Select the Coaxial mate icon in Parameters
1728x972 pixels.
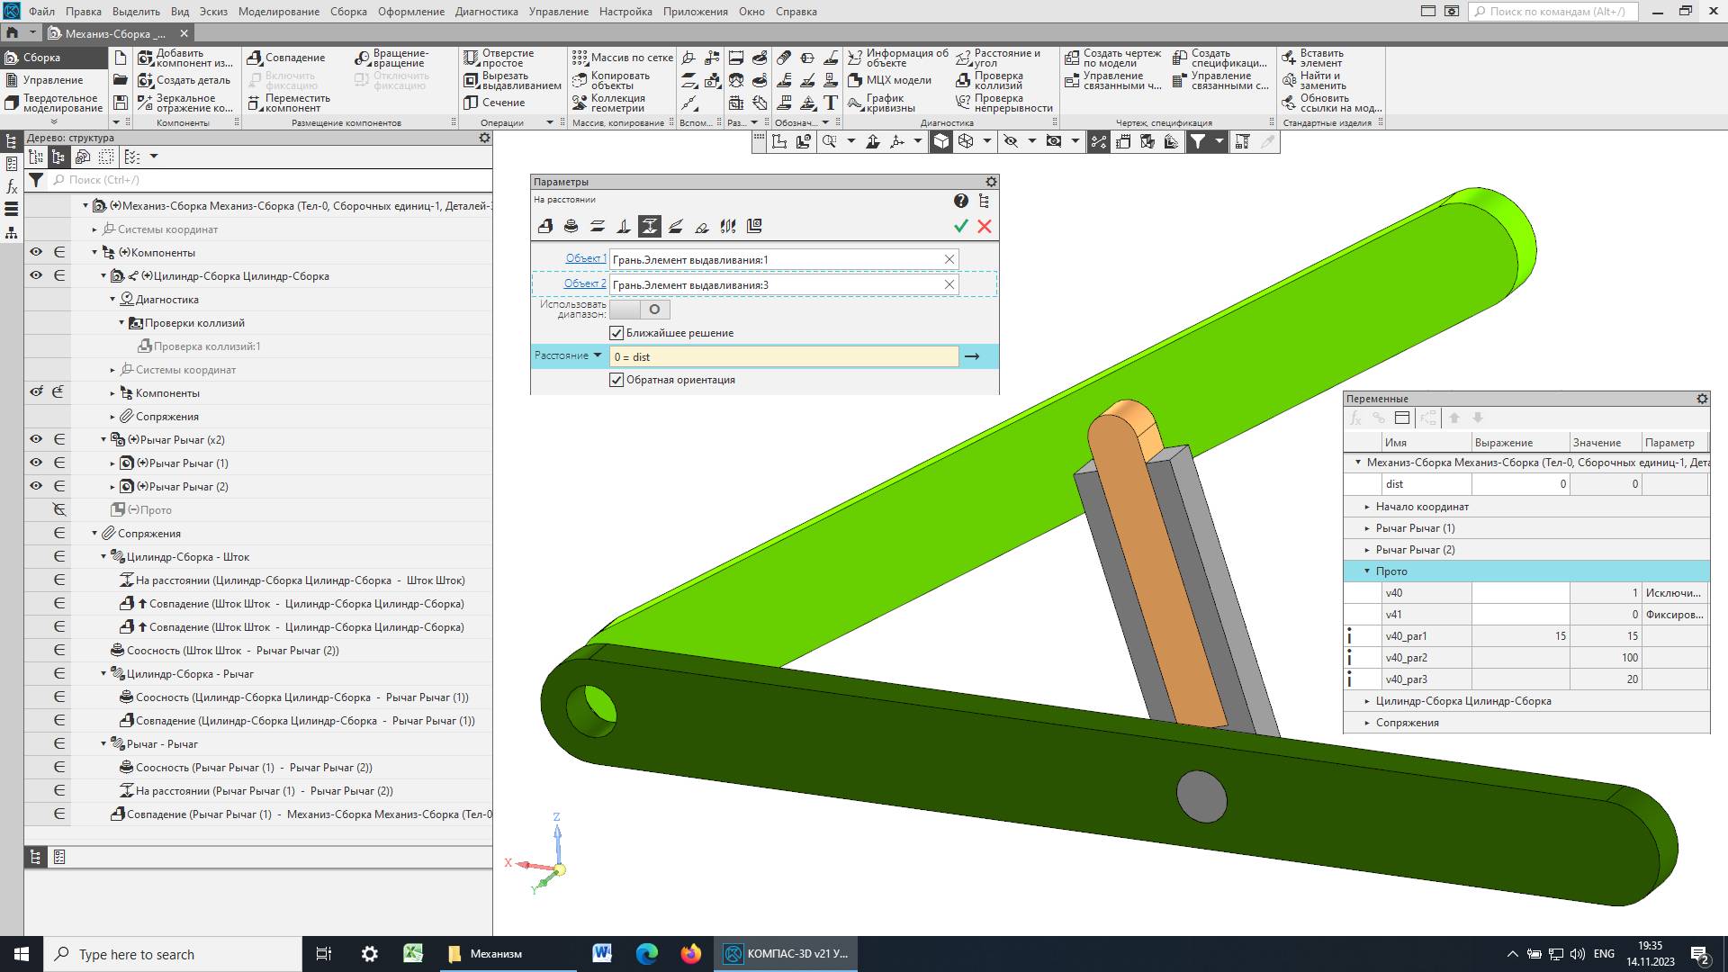click(571, 227)
